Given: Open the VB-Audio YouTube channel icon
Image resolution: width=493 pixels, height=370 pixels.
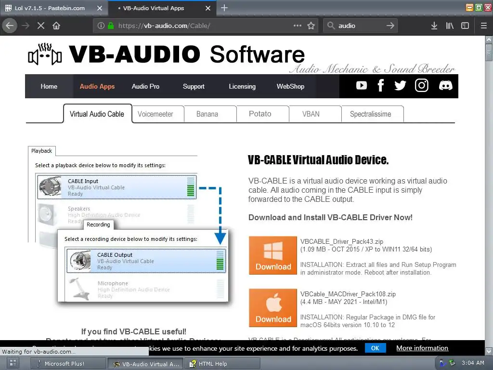Looking at the screenshot, I should click(x=361, y=85).
